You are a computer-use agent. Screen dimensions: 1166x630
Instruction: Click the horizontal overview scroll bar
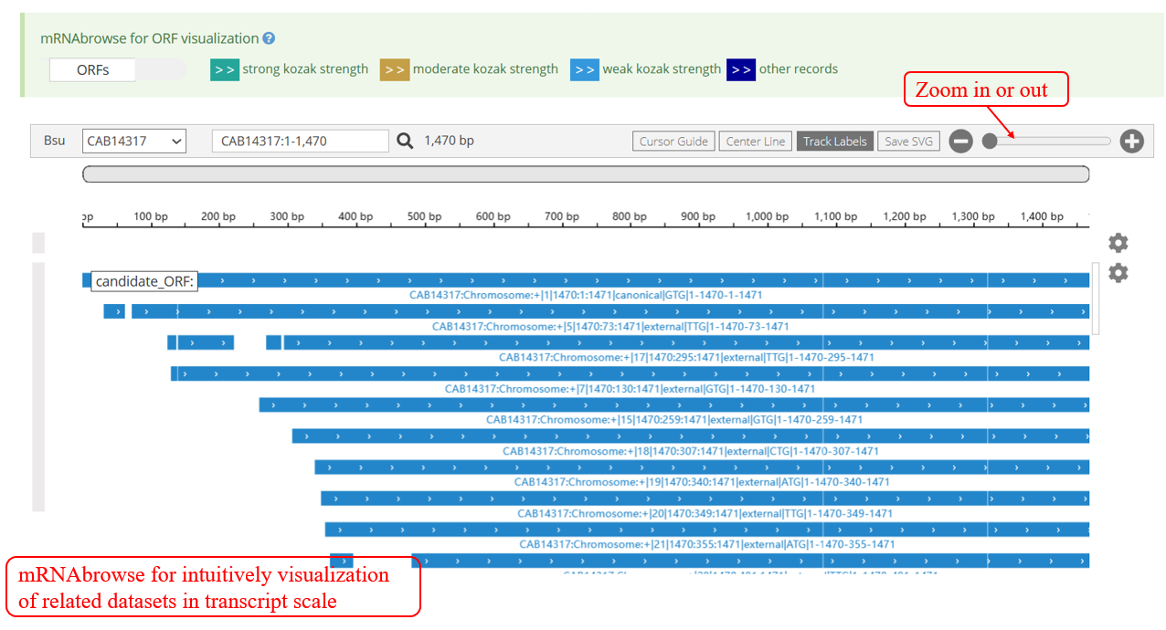pyautogui.click(x=585, y=173)
